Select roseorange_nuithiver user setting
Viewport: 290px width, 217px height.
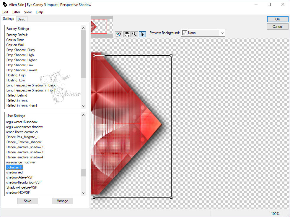[x=21, y=162]
